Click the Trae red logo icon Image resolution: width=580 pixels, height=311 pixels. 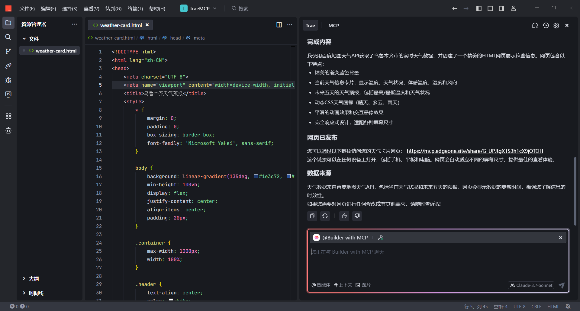coord(8,8)
